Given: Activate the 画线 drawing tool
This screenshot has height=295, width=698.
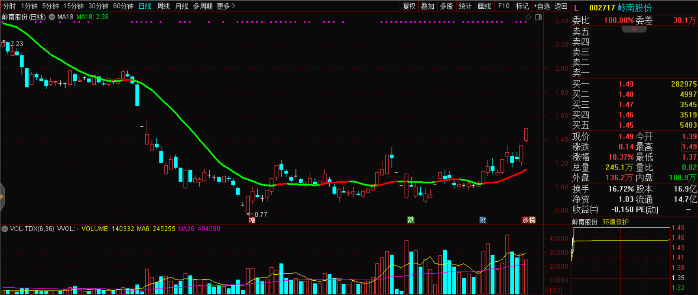Looking at the screenshot, I should (484, 6).
